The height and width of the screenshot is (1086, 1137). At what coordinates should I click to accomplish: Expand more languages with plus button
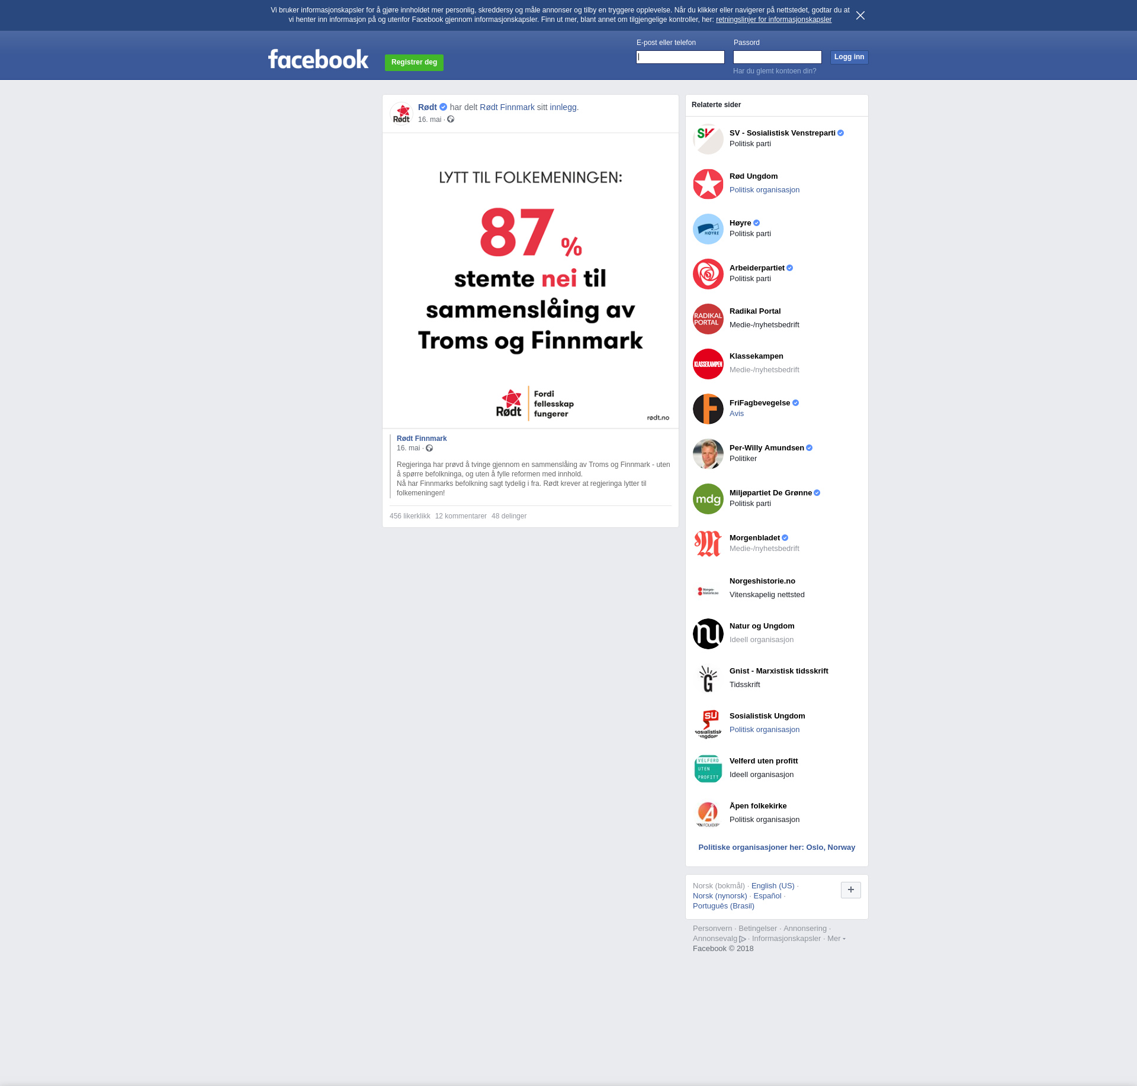tap(851, 890)
